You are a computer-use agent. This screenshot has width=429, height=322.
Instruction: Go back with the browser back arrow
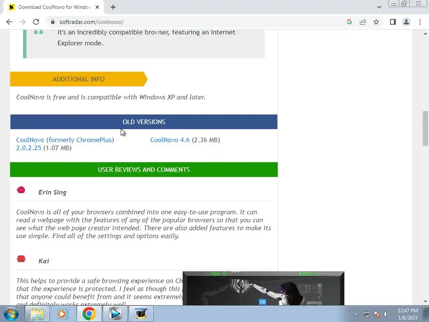tap(9, 22)
